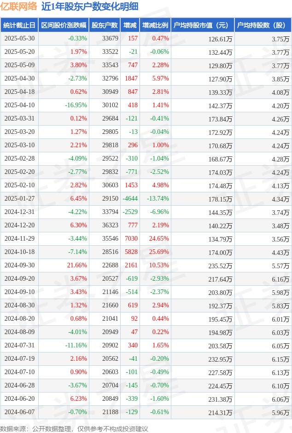This screenshot has width=292, height=433.
Task: Click the 21.66% price change cell
Action: point(77,265)
